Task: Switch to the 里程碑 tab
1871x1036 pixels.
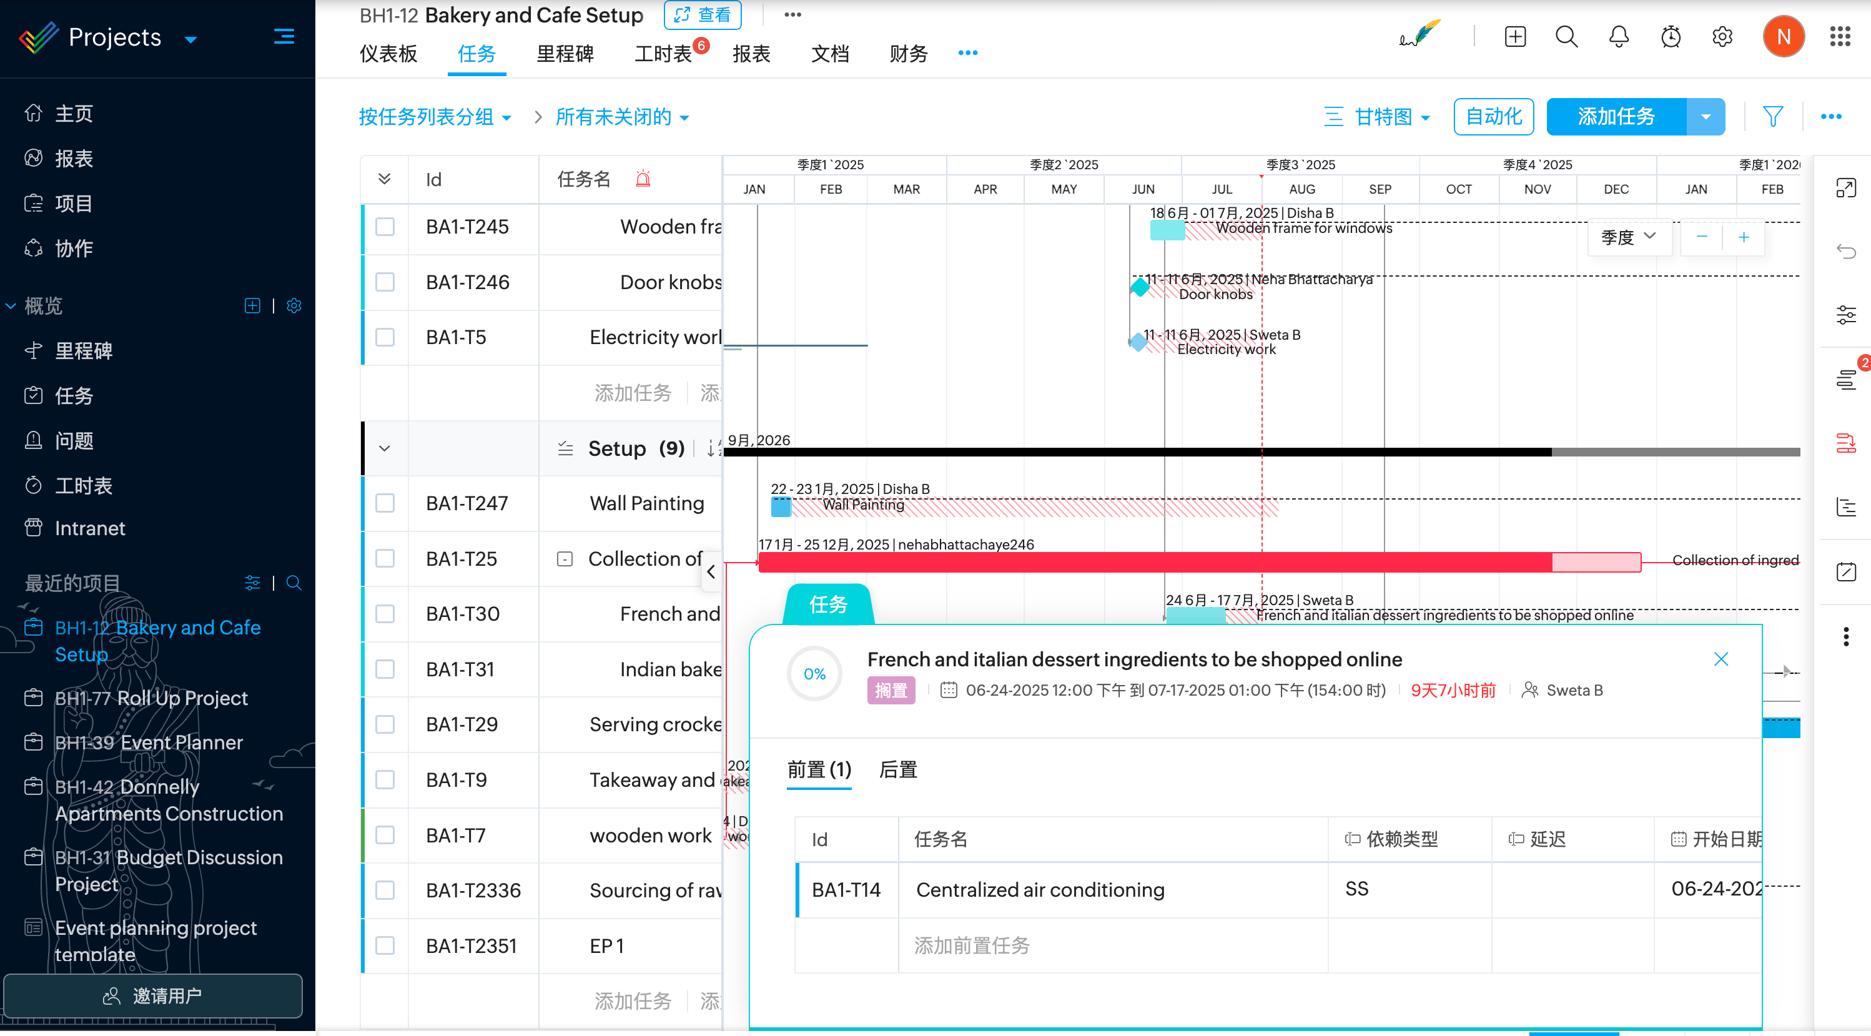Action: point(565,54)
